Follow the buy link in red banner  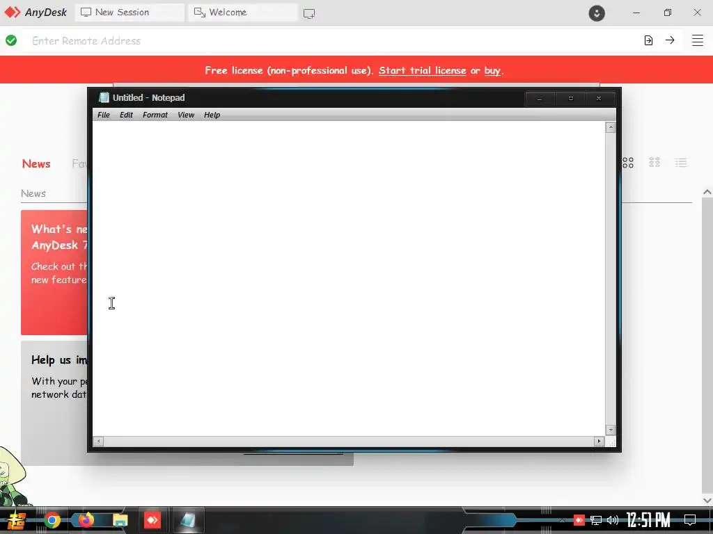tap(492, 70)
